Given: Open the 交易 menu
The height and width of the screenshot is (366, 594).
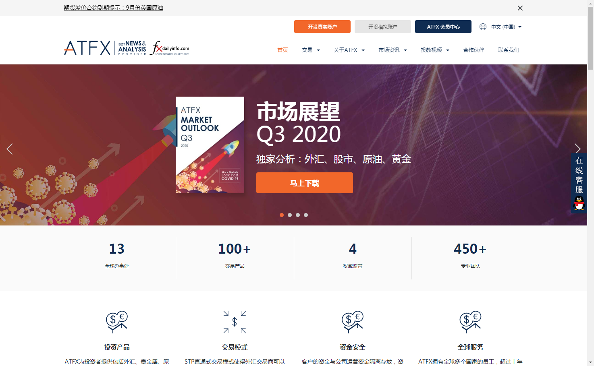Looking at the screenshot, I should click(307, 50).
